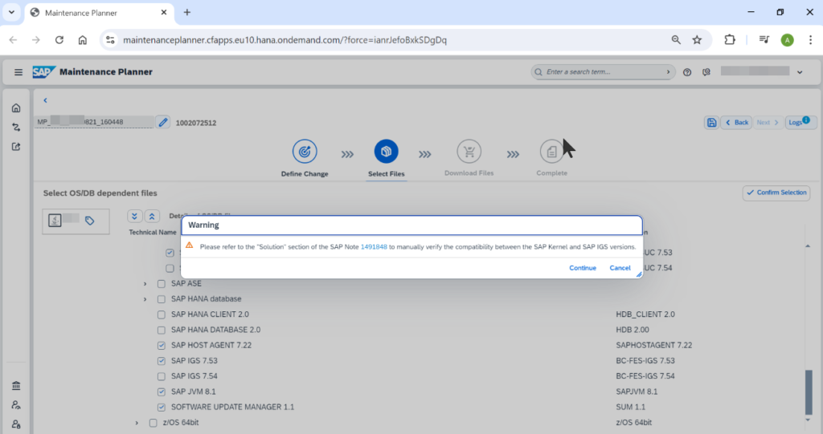This screenshot has width=823, height=434.
Task: Click the SAP logo
Action: [x=43, y=72]
